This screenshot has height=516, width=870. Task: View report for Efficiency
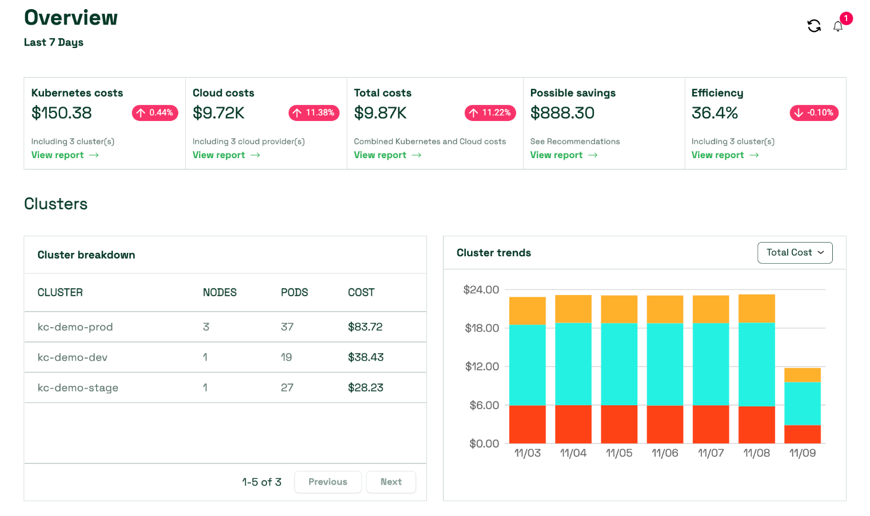pos(724,155)
